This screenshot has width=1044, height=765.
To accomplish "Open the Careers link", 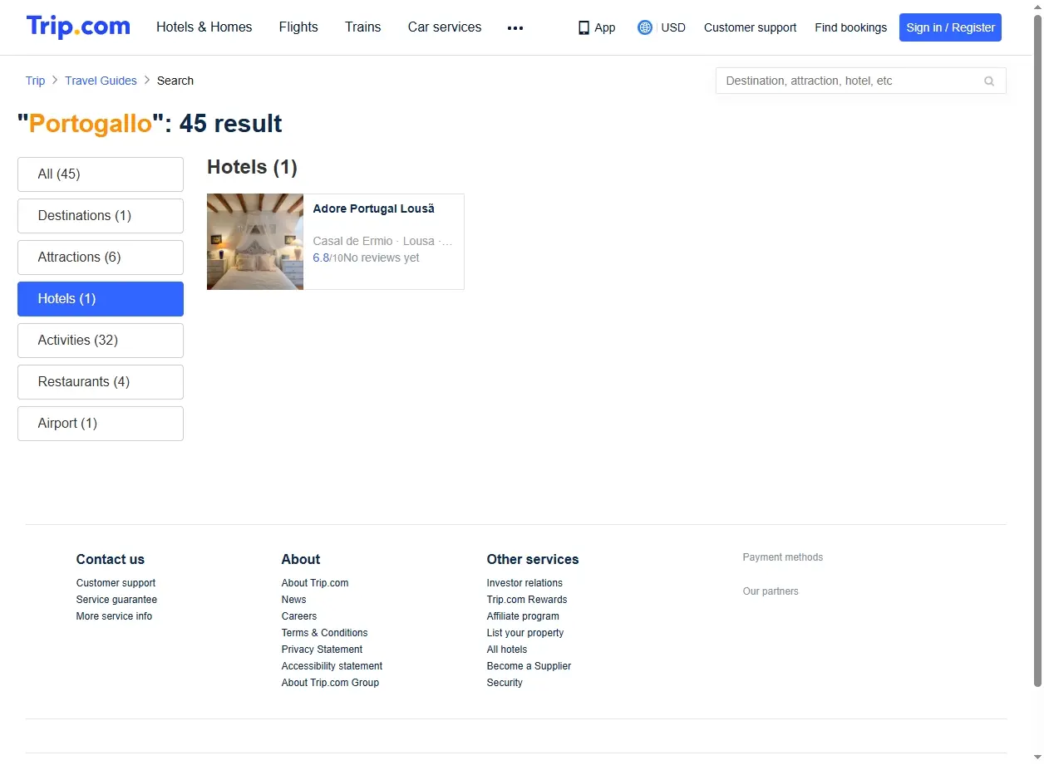I will click(299, 616).
